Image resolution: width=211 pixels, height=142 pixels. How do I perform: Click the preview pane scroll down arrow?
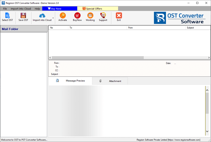[207, 131]
